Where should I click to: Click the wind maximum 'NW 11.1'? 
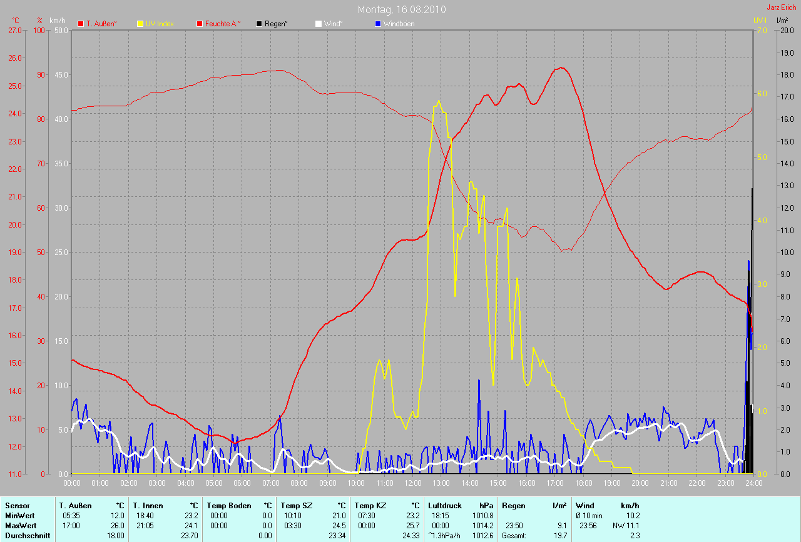[626, 526]
